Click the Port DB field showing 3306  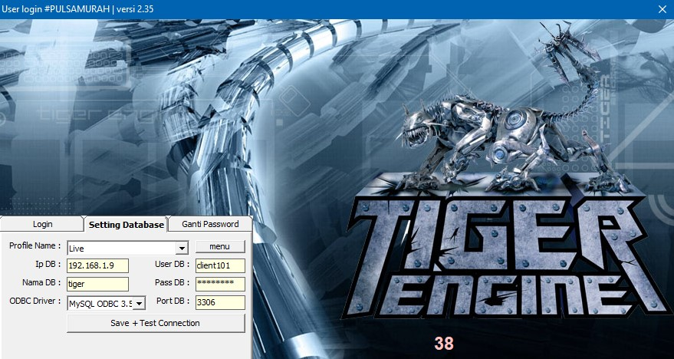coord(219,302)
